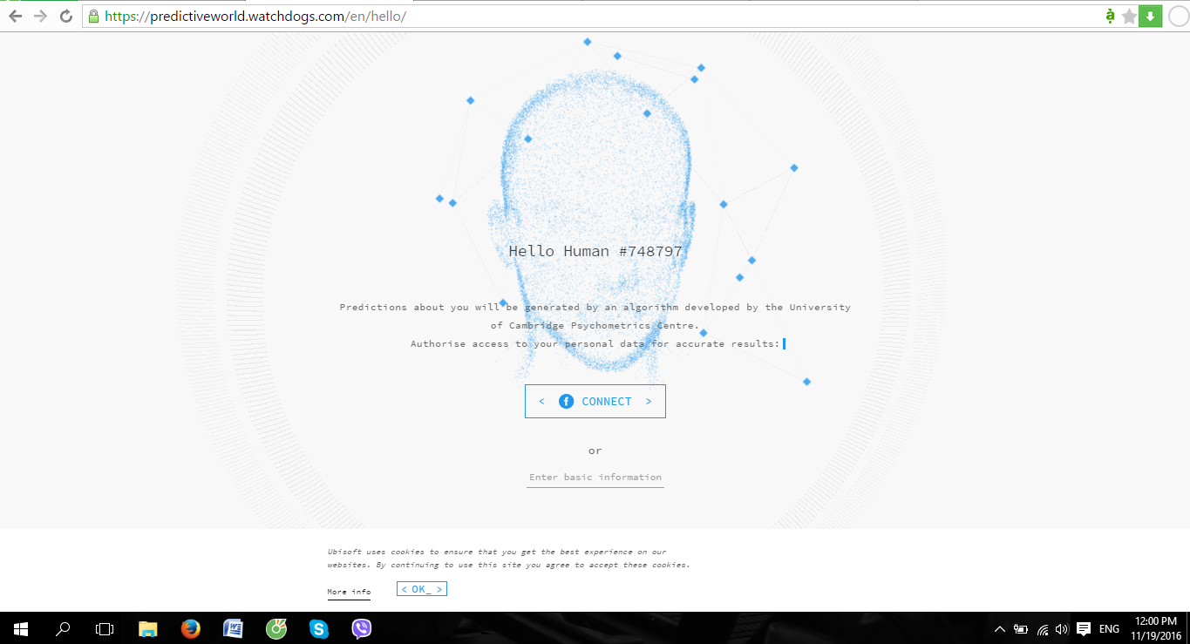Open the volume speaker tray icon
This screenshot has height=644, width=1190.
pos(1061,628)
